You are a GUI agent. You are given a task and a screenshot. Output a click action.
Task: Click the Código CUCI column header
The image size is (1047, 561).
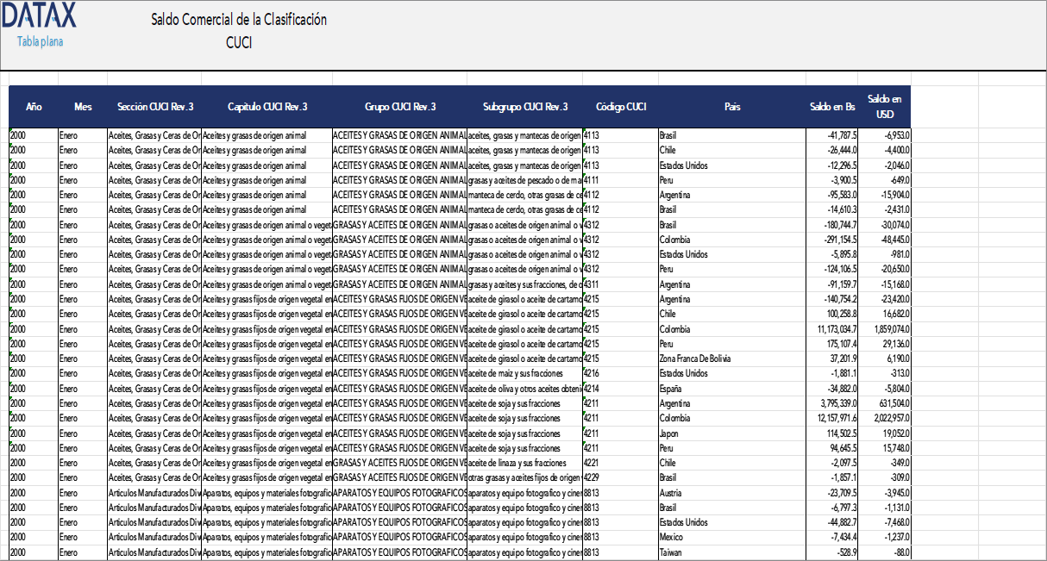(x=621, y=107)
